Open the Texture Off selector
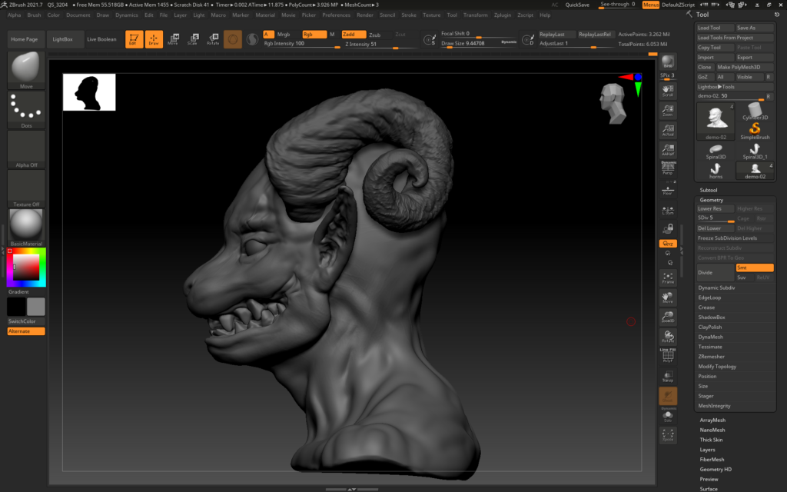787x492 pixels. [x=26, y=188]
